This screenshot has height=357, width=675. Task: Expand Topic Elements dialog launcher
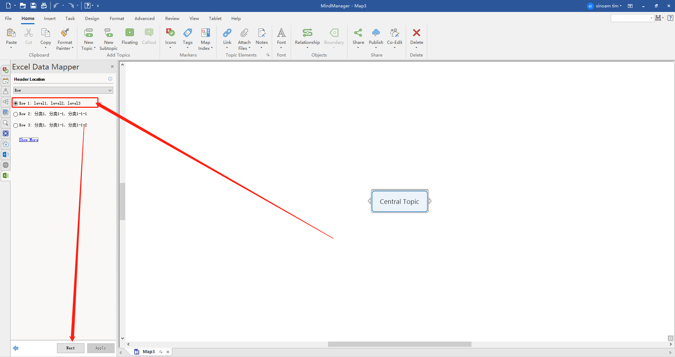coord(268,55)
